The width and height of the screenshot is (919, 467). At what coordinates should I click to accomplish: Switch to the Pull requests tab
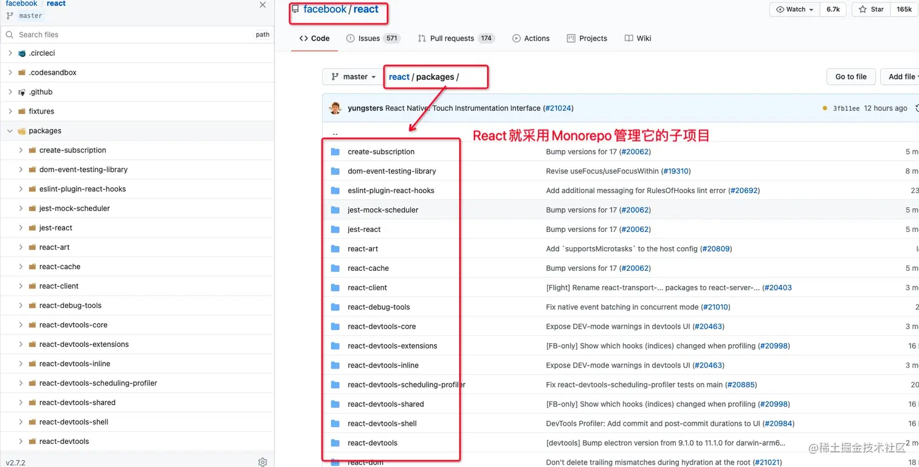tap(456, 38)
